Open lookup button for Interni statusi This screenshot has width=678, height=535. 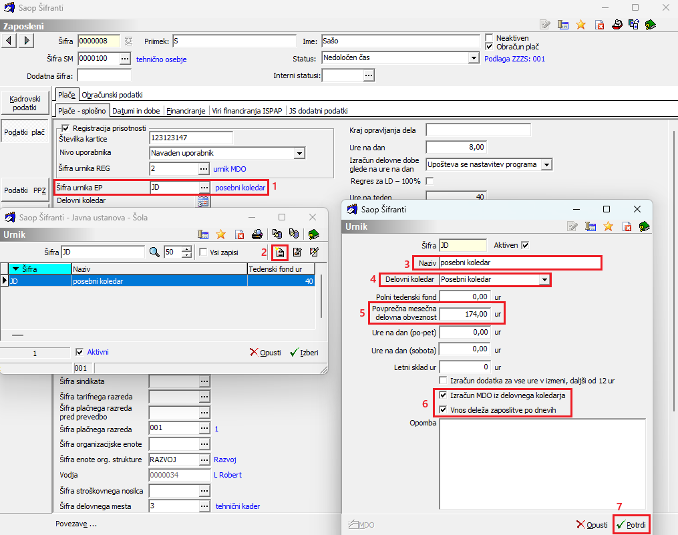pos(369,75)
